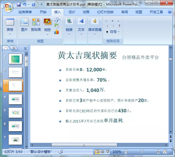The image size is (175, 157).
Task: Select slide 7 thumbnail
Action: tap(15, 140)
